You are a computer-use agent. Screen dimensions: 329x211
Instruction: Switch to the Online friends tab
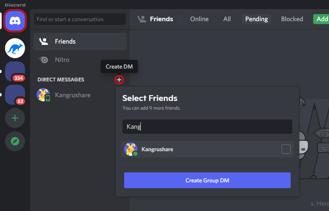point(199,19)
